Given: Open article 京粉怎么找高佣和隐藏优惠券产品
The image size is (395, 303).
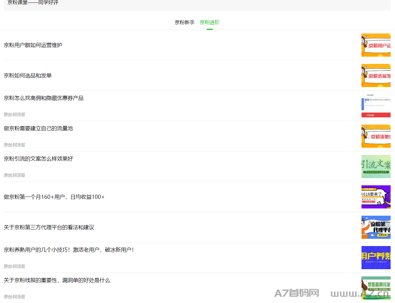Looking at the screenshot, I should click(x=44, y=98).
